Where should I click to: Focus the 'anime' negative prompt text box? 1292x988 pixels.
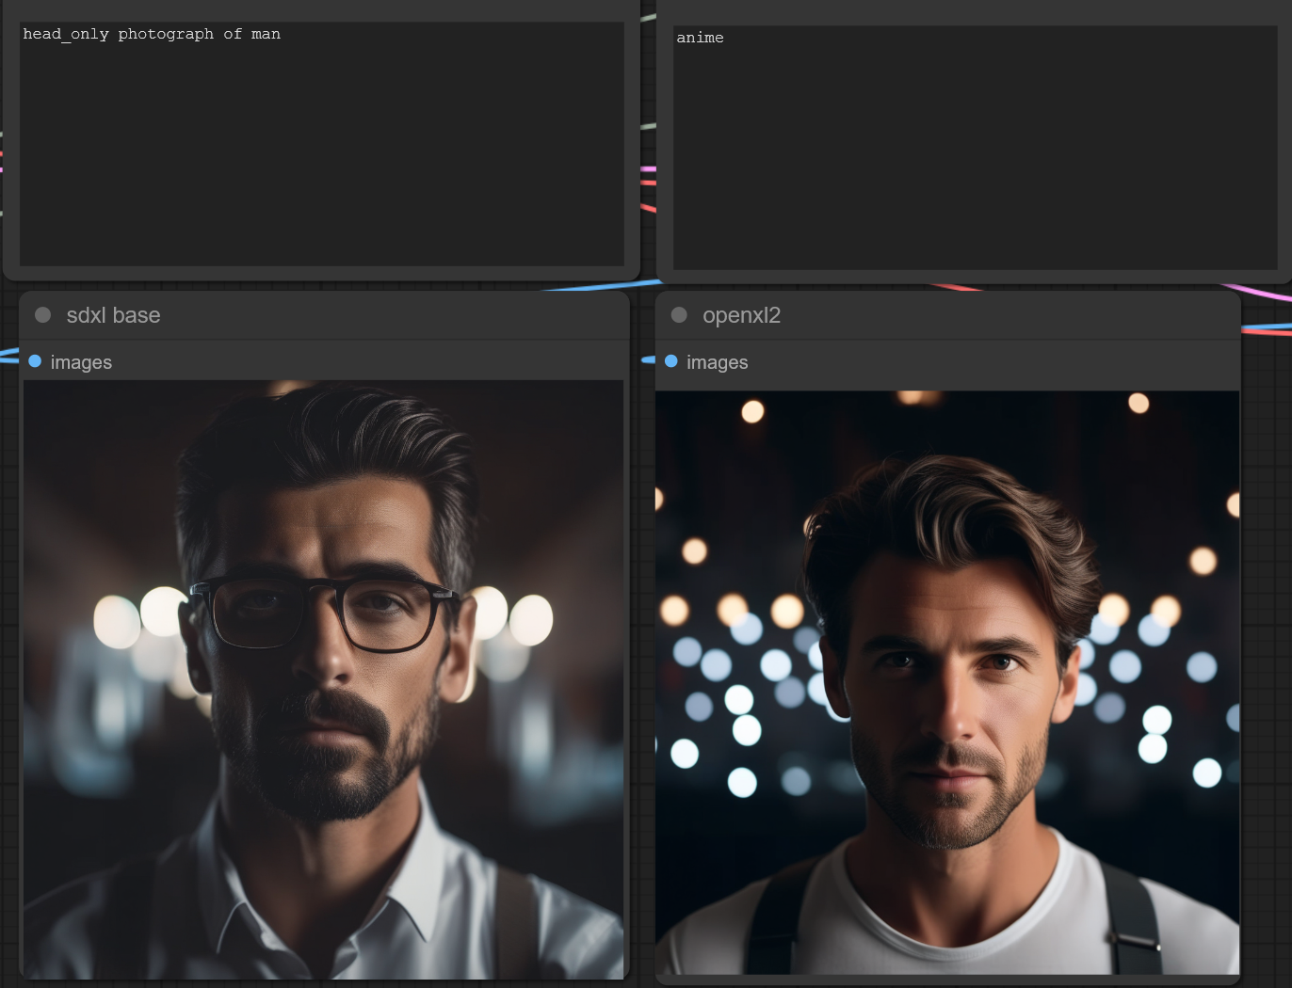pyautogui.click(x=975, y=148)
